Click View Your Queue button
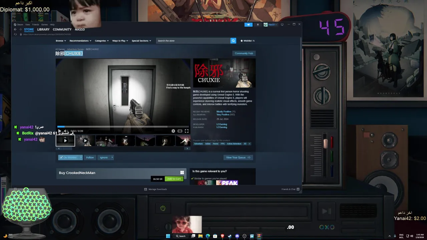 pyautogui.click(x=238, y=157)
